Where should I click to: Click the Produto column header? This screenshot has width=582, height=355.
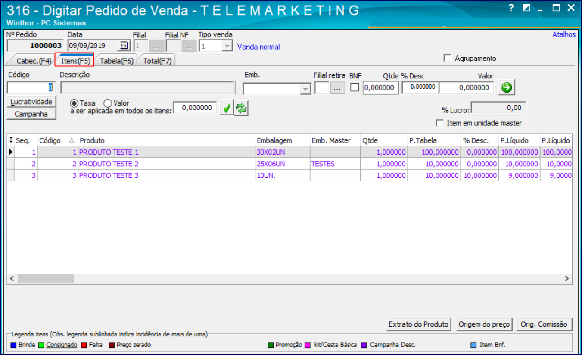click(167, 140)
